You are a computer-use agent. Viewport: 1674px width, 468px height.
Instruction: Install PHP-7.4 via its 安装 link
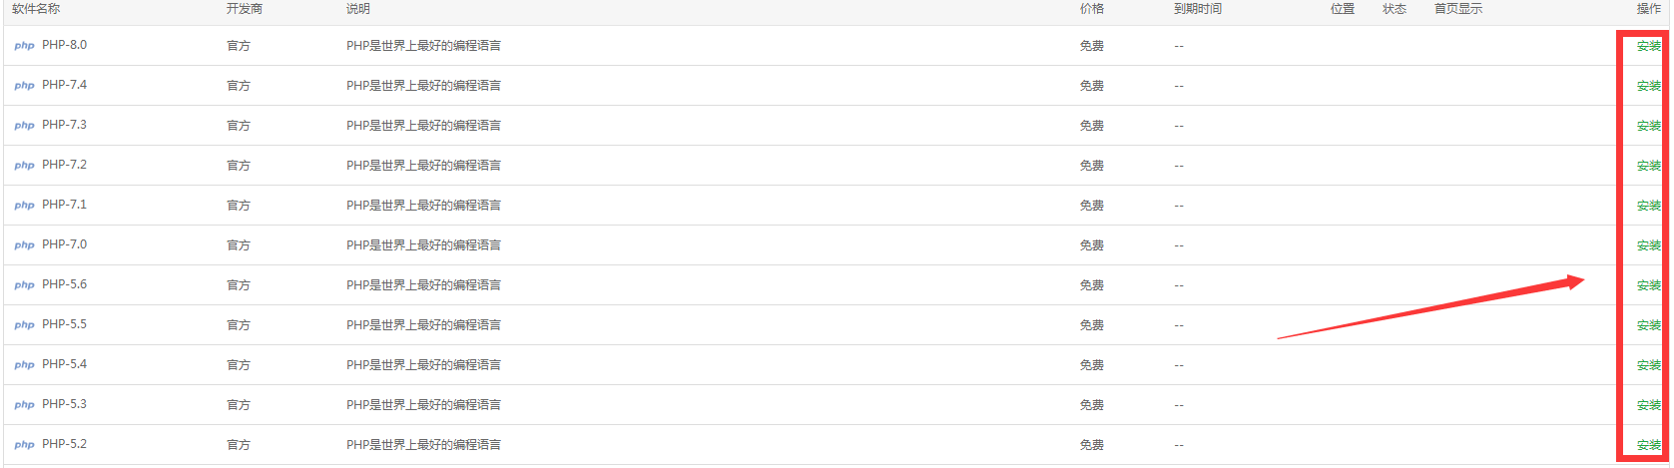tap(1648, 86)
